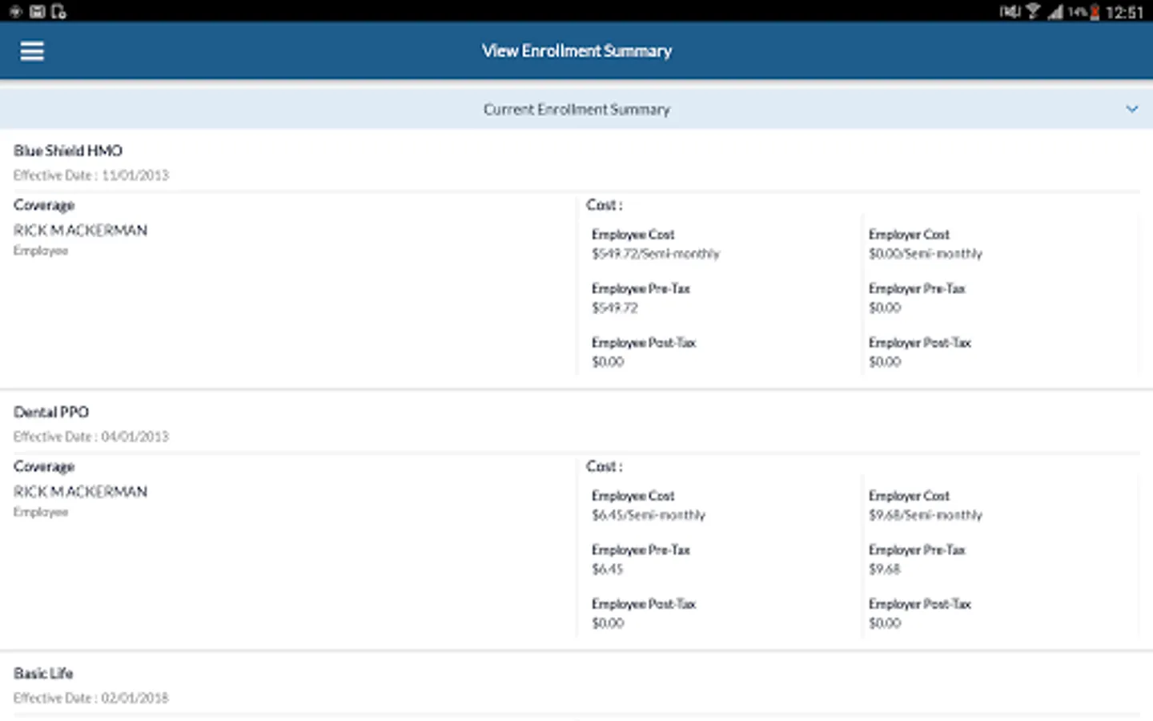Image resolution: width=1153 pixels, height=721 pixels.
Task: Click the View Enrollment Summary title
Action: coord(576,51)
